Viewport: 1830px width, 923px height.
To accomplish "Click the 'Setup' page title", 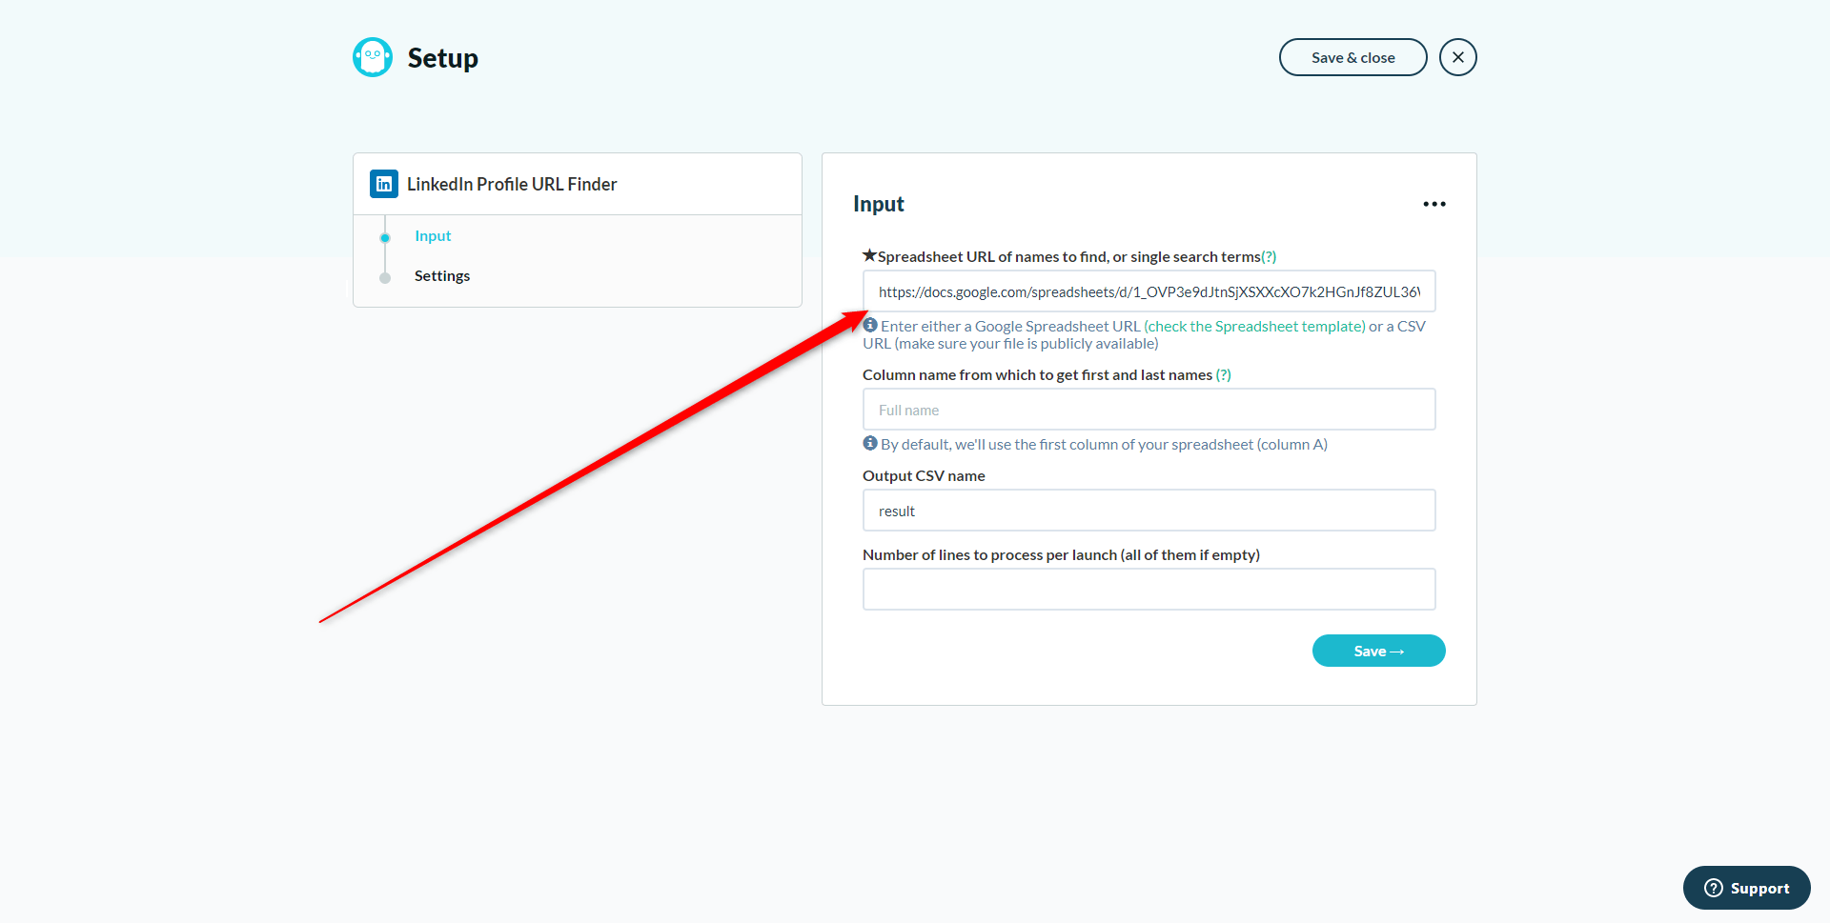I will [x=443, y=57].
